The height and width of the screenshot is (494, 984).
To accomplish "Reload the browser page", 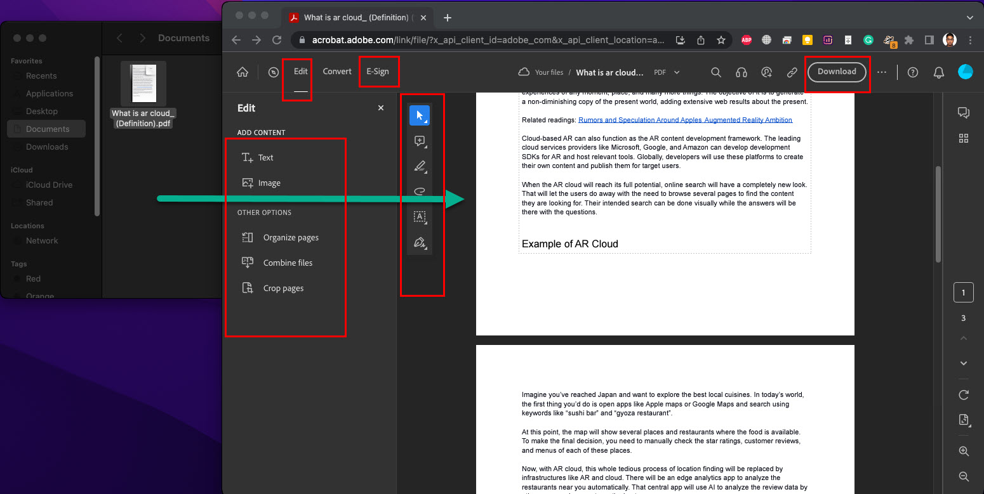I will click(277, 40).
